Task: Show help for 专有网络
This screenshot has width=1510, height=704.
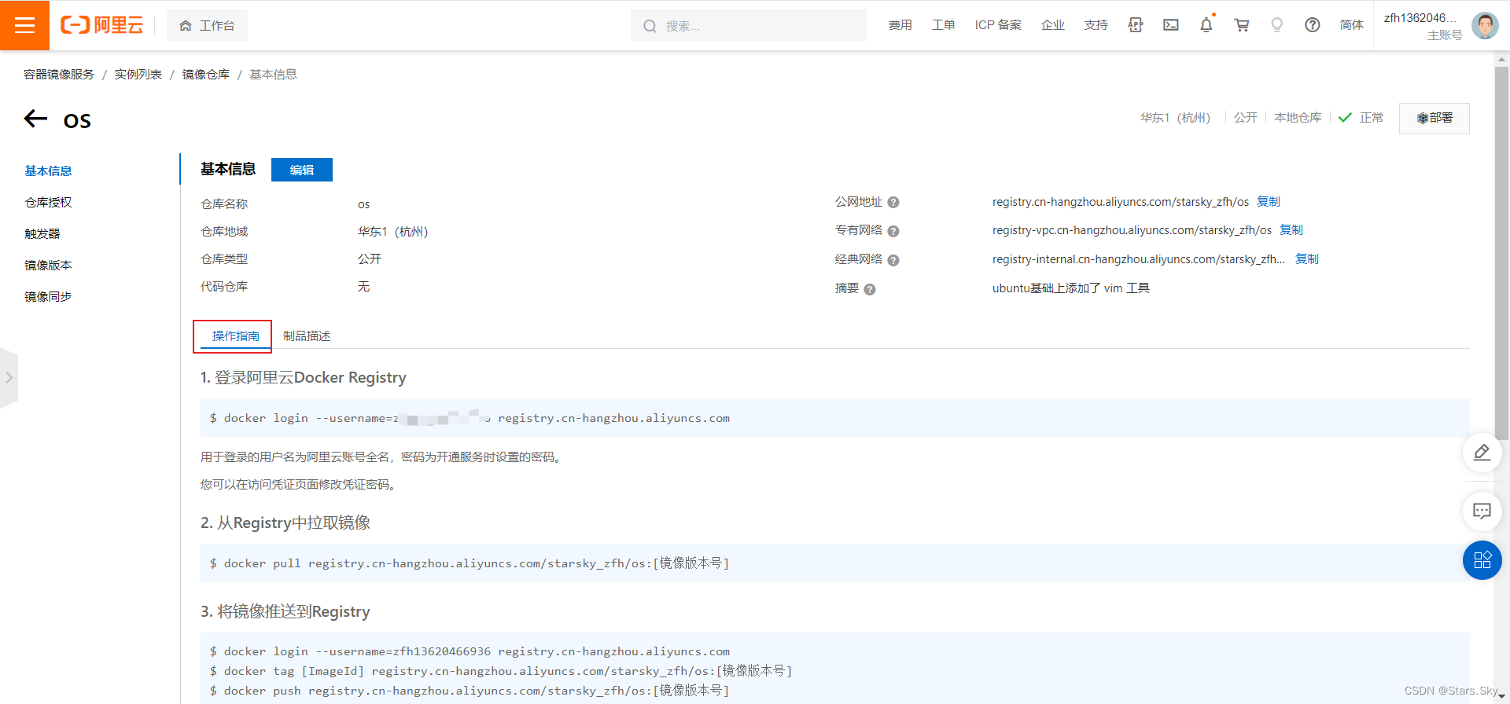Action: coord(893,231)
